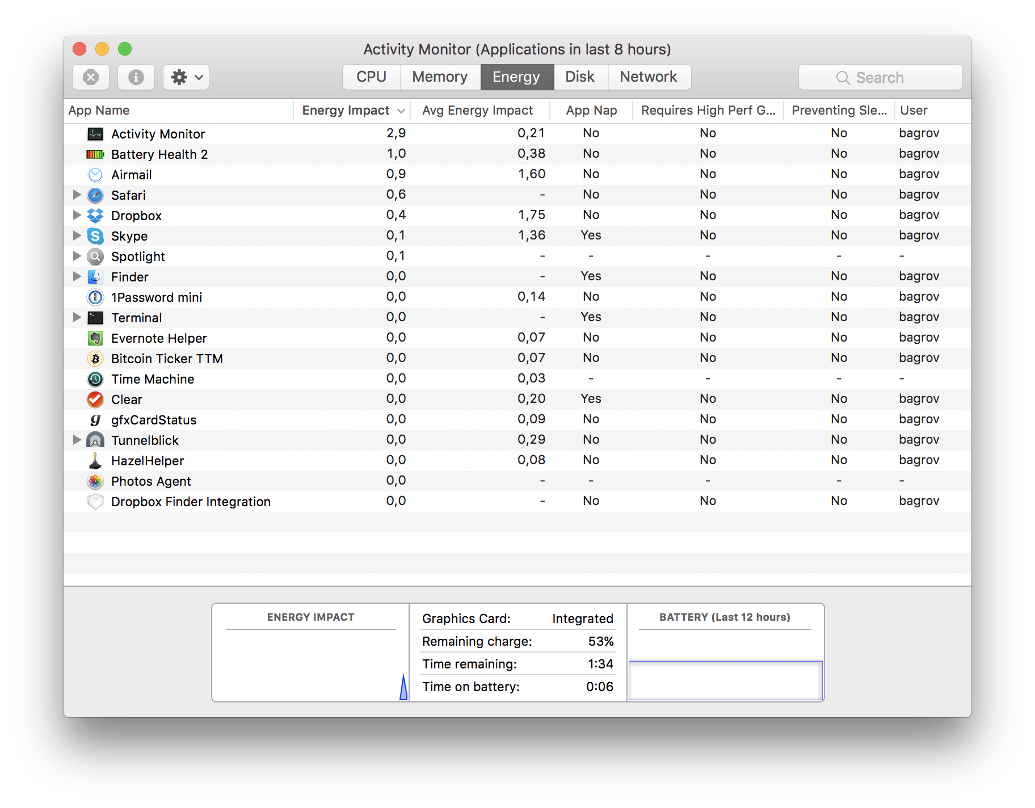Select the Evernote Helper row name
This screenshot has height=808, width=1035.
159,338
